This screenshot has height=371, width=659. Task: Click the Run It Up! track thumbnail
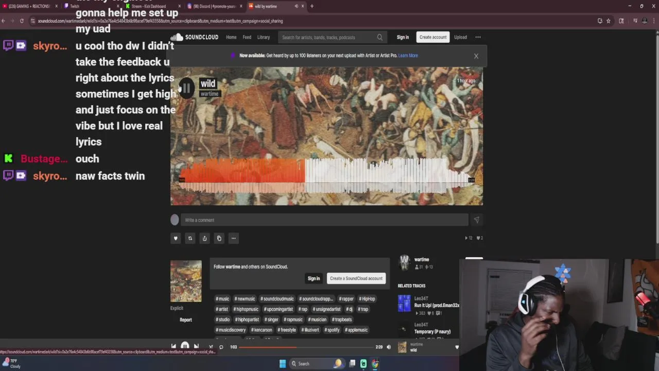click(404, 303)
